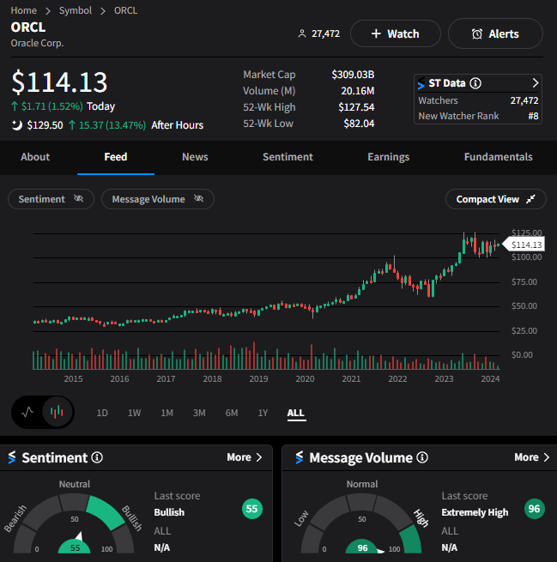Click the Sentiment info icon in panel header
Viewport: 557px width, 562px height.
pos(97,457)
